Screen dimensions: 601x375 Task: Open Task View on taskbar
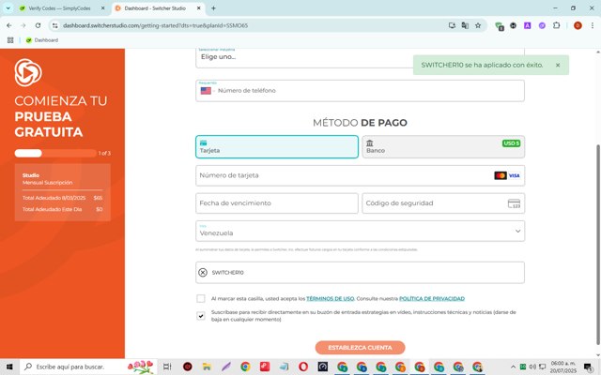click(167, 367)
